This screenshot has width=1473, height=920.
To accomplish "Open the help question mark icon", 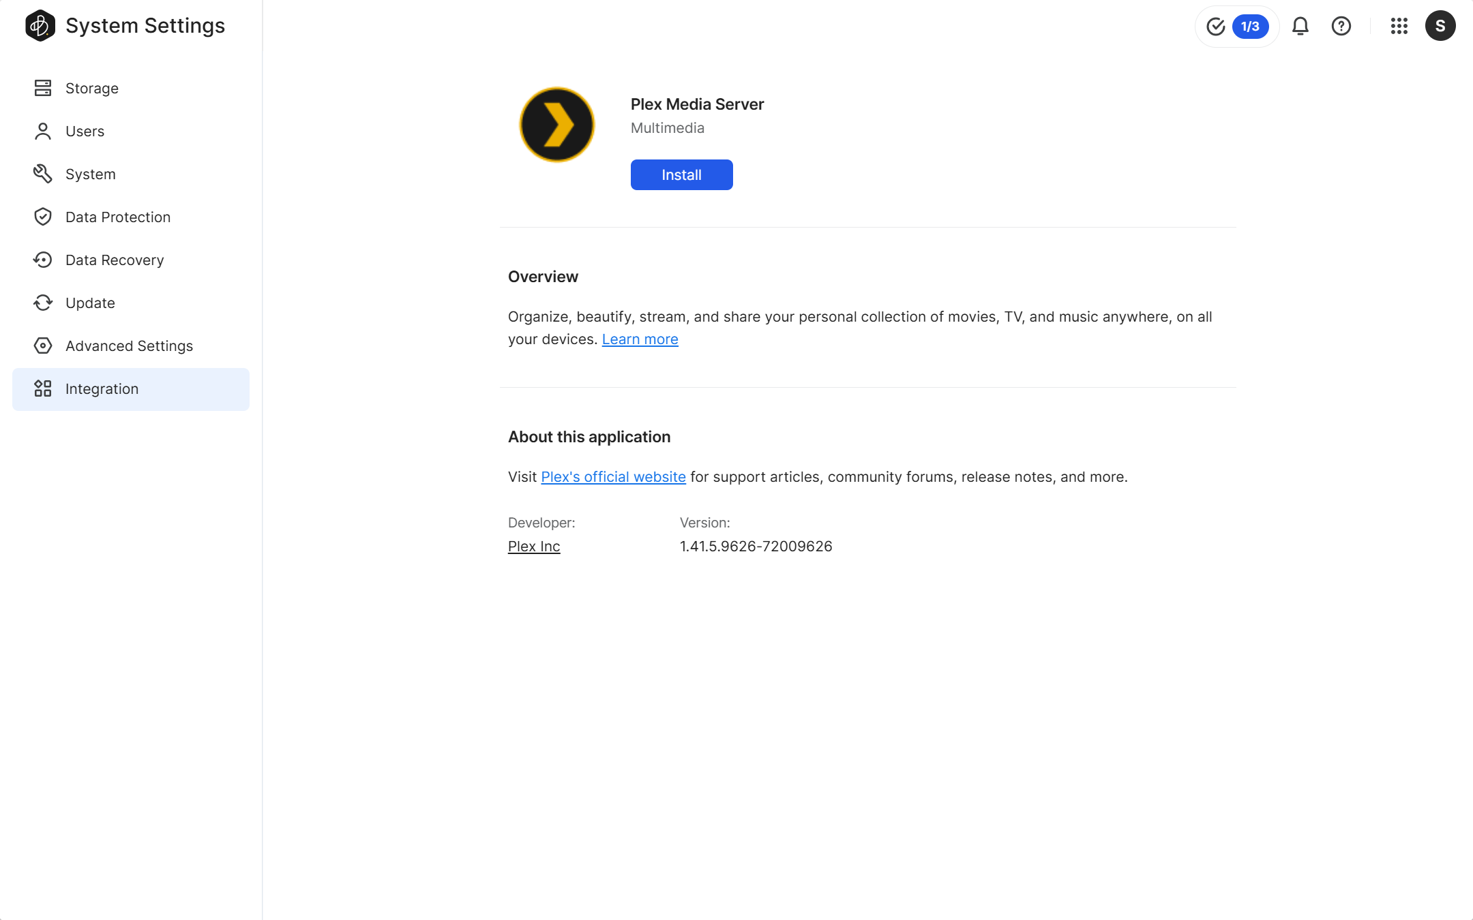I will coord(1341,26).
